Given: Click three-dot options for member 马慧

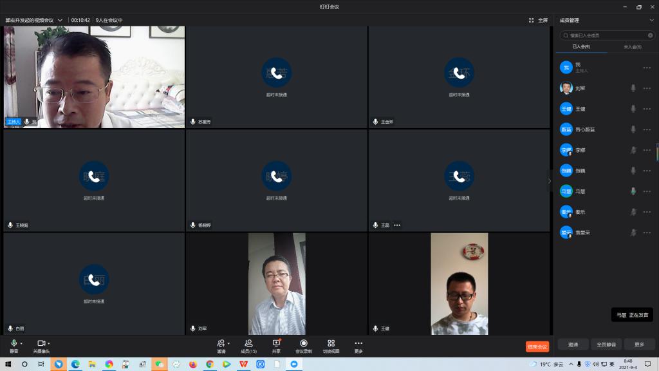Looking at the screenshot, I should point(647,191).
